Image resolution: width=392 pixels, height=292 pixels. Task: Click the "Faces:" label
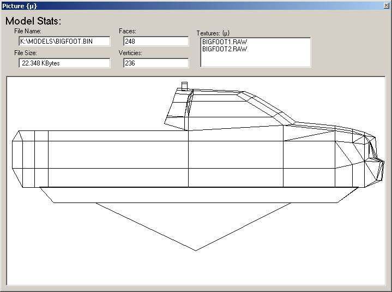coord(127,31)
